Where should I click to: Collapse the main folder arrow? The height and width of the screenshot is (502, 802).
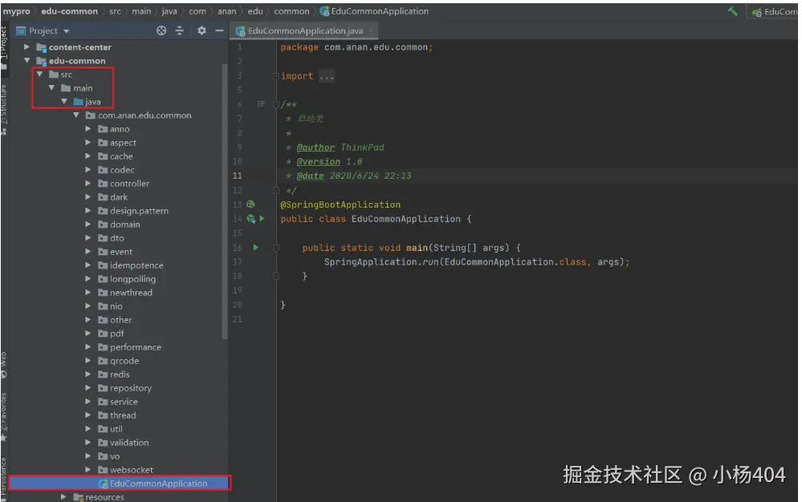click(51, 88)
